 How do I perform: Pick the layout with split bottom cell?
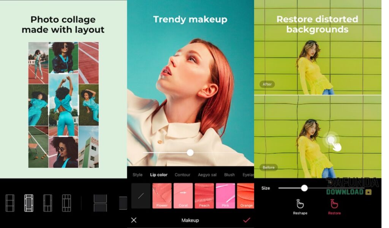click(47, 203)
